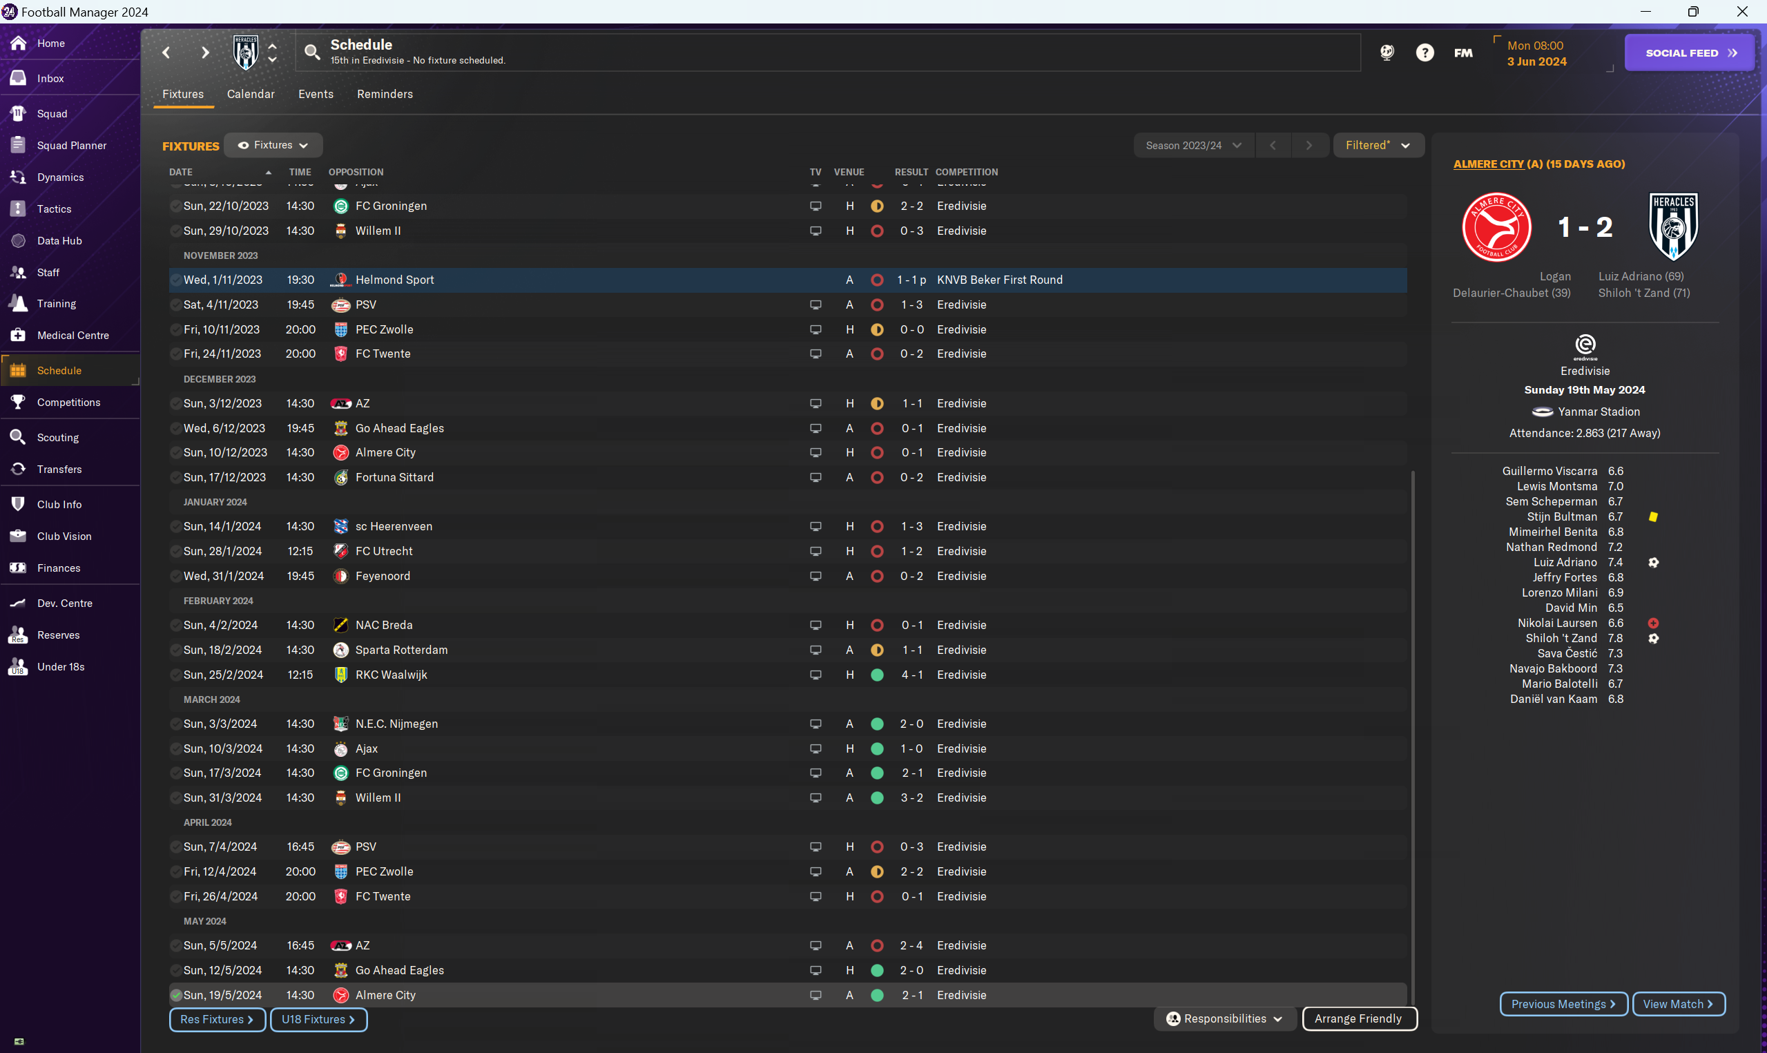The height and width of the screenshot is (1053, 1767).
Task: Open the help question mark icon
Action: 1425,52
